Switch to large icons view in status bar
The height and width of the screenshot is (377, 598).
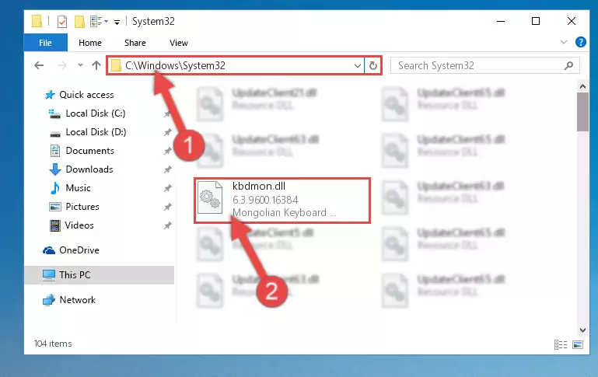coord(578,344)
